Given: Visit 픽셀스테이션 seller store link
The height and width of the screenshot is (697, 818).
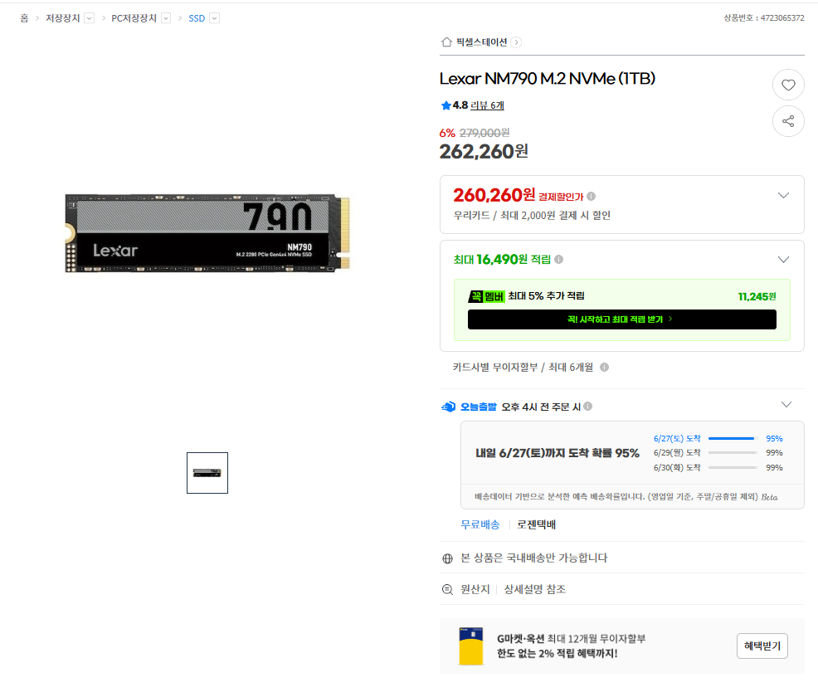Looking at the screenshot, I should point(481,42).
